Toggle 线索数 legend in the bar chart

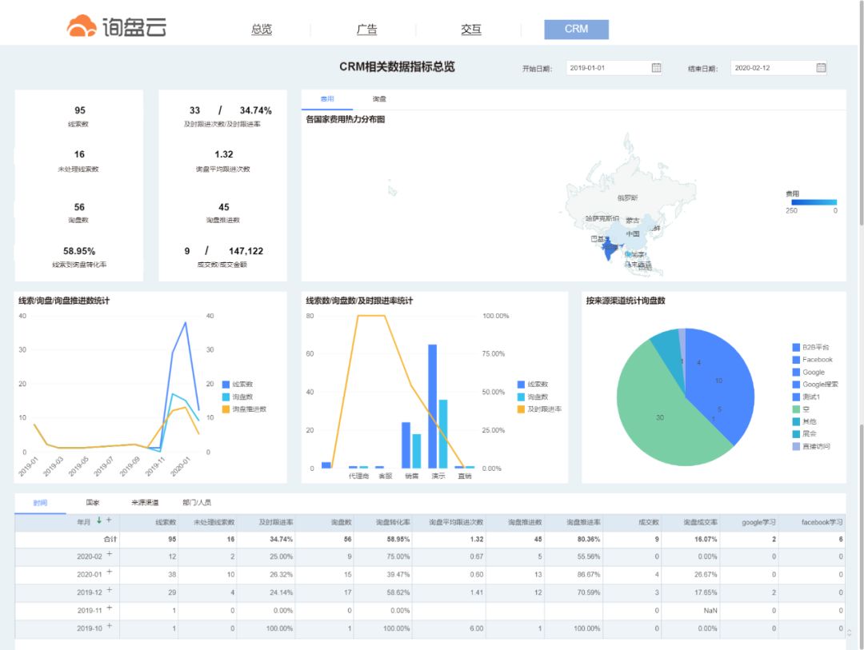point(533,385)
